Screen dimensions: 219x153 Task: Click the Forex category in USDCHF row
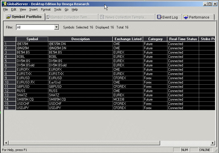155,104
